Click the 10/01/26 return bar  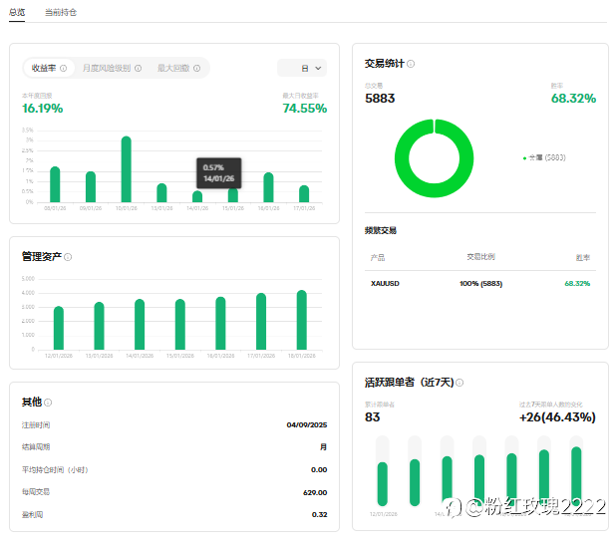point(126,169)
